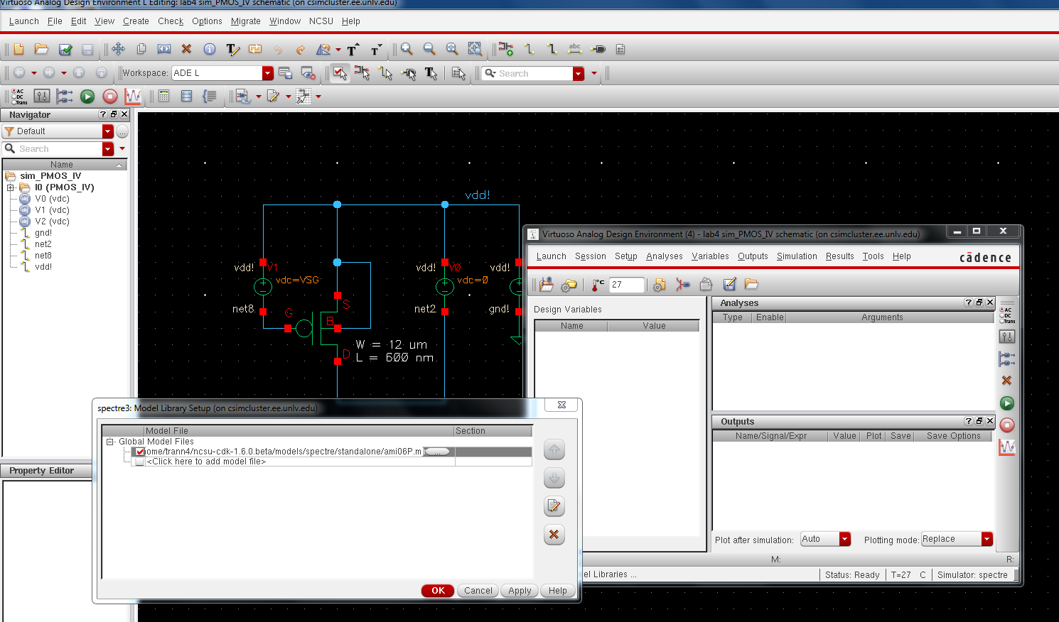Open the Properties info icon
Viewport: 1059px width, 622px height.
[x=210, y=49]
